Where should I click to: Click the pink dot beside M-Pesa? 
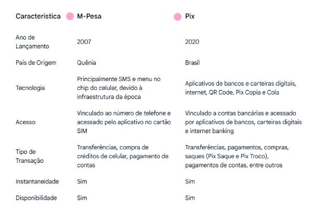[x=70, y=16]
